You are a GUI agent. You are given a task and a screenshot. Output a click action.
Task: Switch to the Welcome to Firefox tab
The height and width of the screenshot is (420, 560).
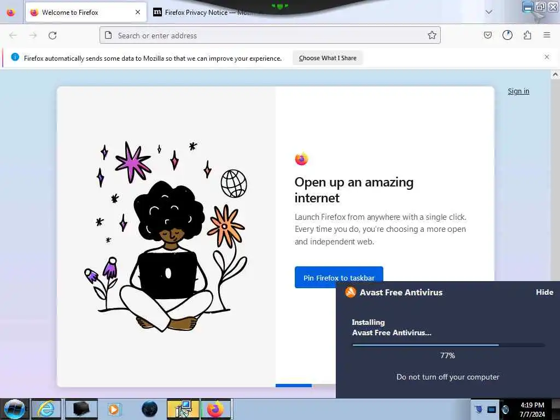pos(86,12)
